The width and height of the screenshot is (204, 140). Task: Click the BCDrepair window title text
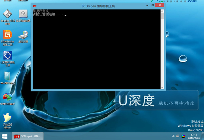pyautogui.click(x=98, y=6)
